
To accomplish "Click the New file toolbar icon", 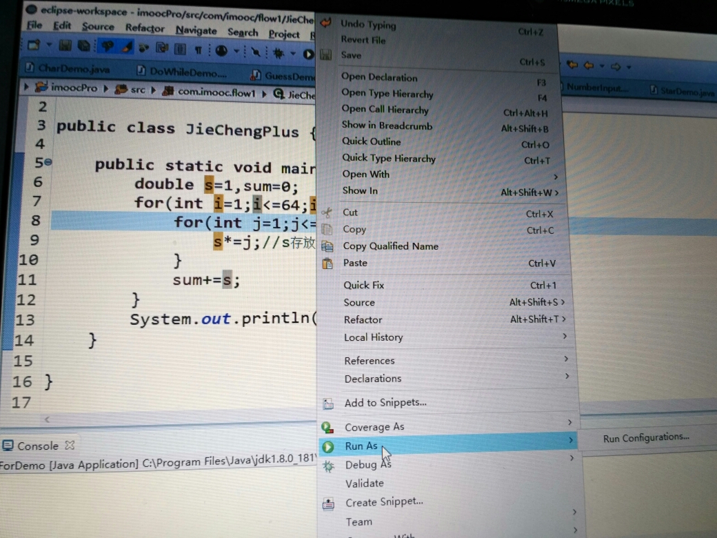I will [x=33, y=45].
